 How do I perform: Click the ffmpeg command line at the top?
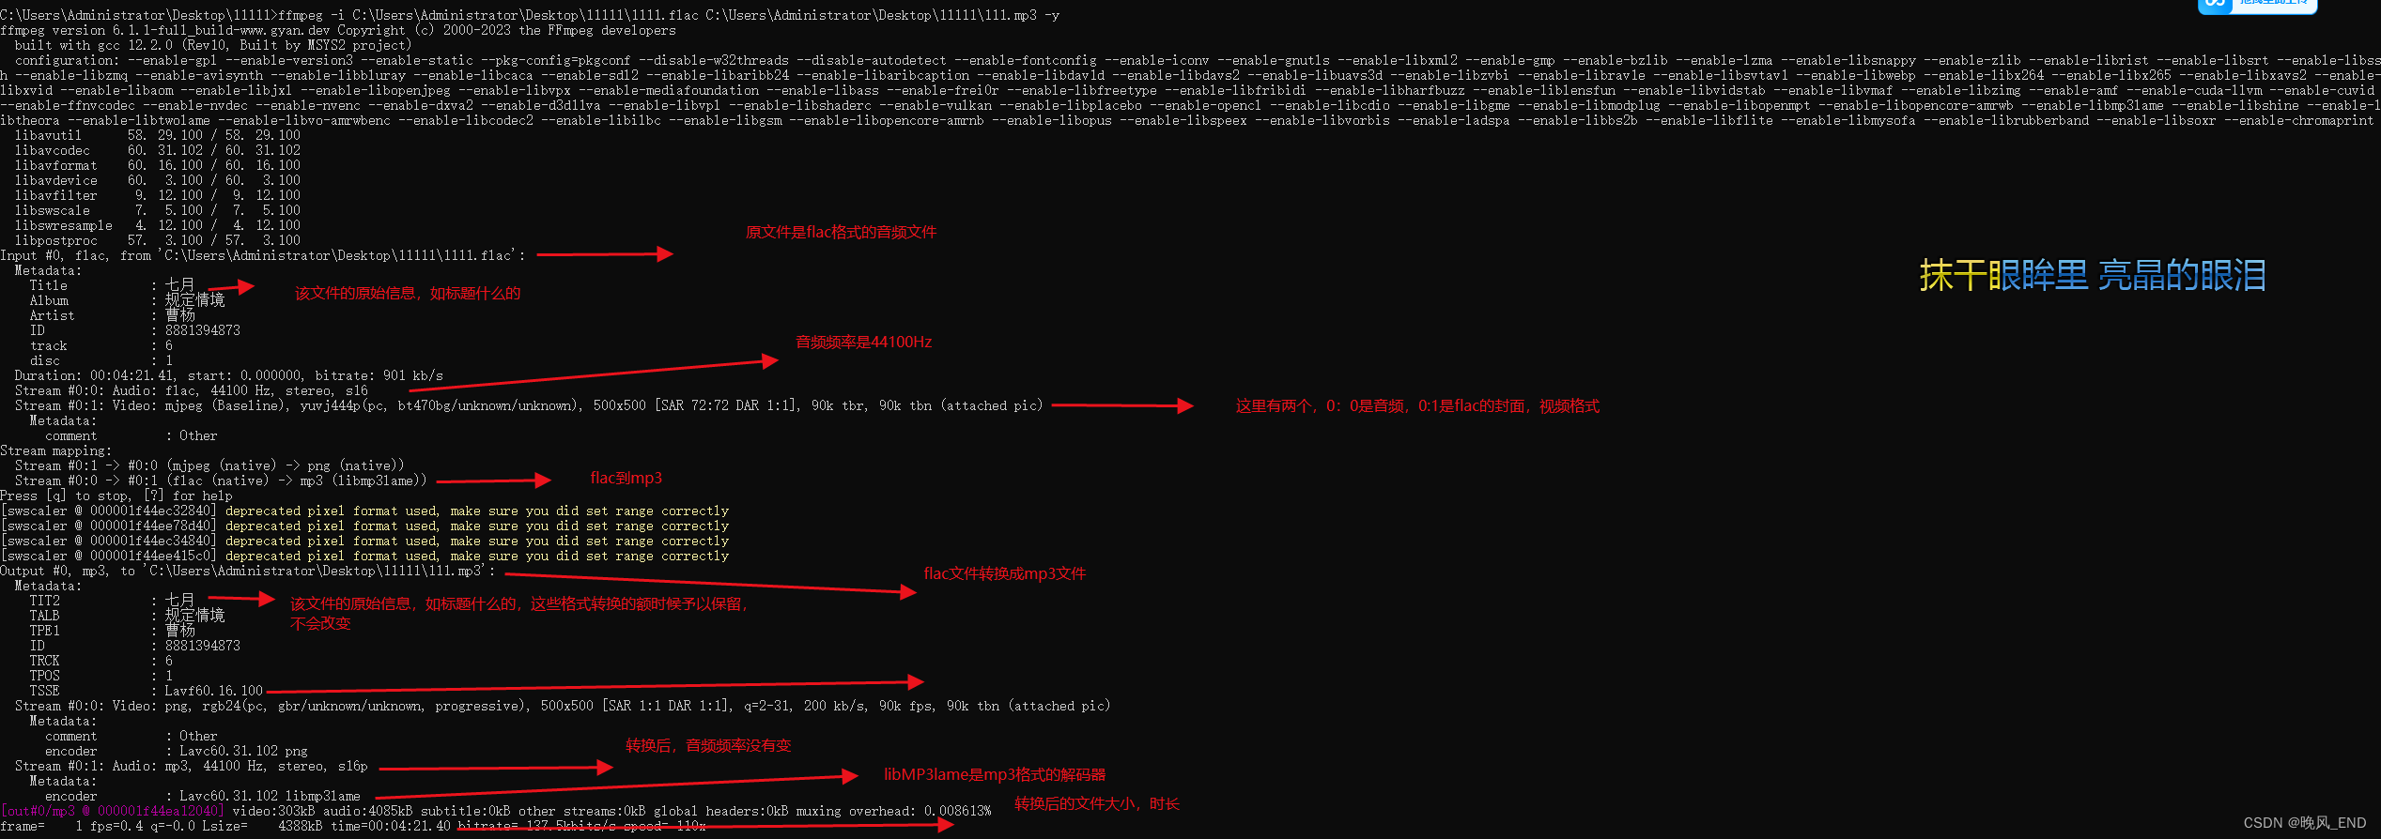(530, 15)
